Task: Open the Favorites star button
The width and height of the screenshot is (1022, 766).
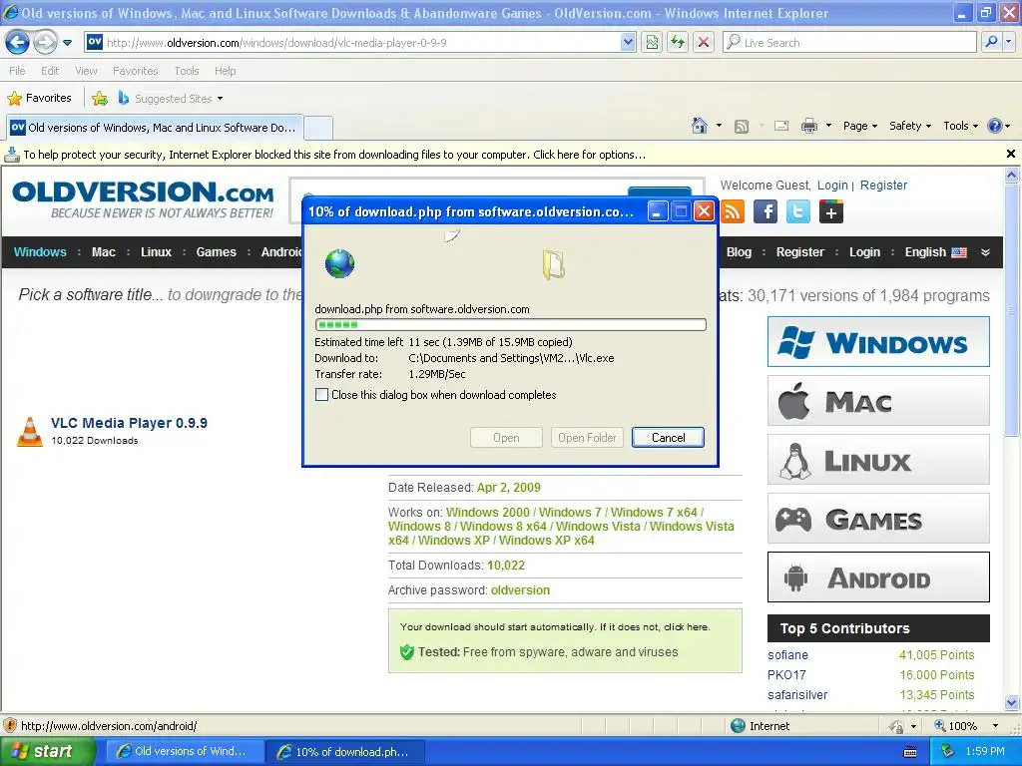Action: (x=39, y=99)
